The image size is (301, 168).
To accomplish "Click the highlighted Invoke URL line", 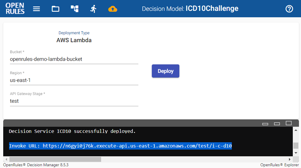I will [x=120, y=146].
